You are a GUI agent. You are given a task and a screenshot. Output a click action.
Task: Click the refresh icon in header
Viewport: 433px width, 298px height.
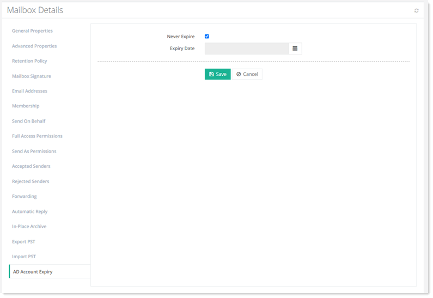coord(417,10)
